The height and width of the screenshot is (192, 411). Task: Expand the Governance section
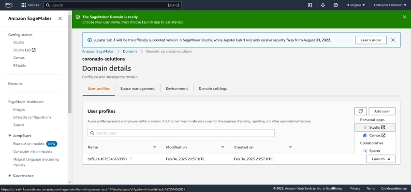pyautogui.click(x=10, y=176)
